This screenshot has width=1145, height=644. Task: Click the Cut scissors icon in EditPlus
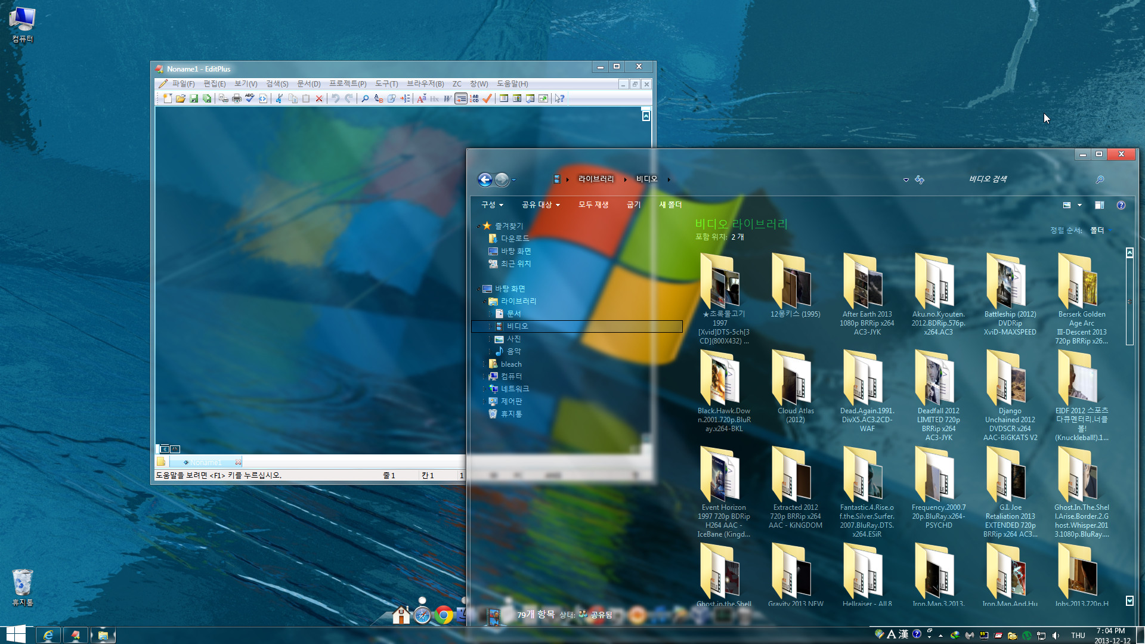pos(279,98)
